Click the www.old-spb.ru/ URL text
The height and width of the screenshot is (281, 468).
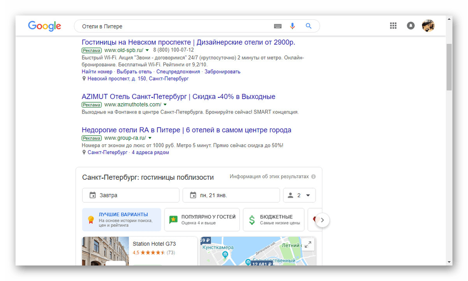pos(124,50)
